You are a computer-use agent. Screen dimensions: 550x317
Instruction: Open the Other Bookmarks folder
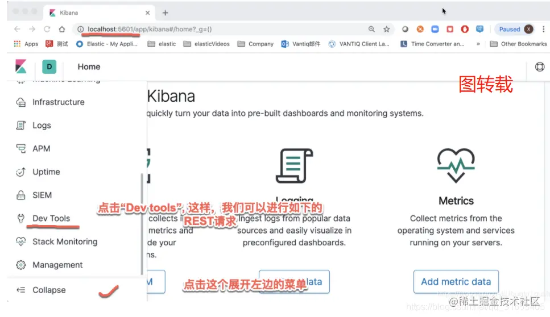coord(518,44)
